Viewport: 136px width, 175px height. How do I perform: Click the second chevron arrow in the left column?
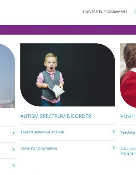[14, 149]
